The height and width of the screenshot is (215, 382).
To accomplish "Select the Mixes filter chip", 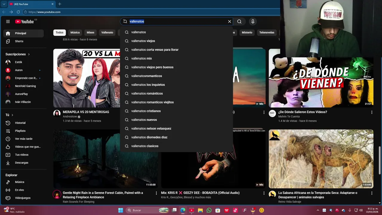I will tap(90, 33).
